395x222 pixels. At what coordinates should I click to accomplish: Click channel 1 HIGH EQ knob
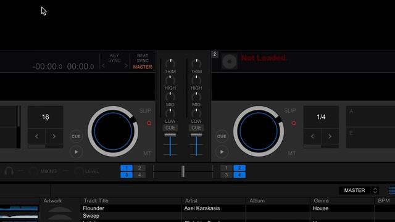(x=170, y=80)
